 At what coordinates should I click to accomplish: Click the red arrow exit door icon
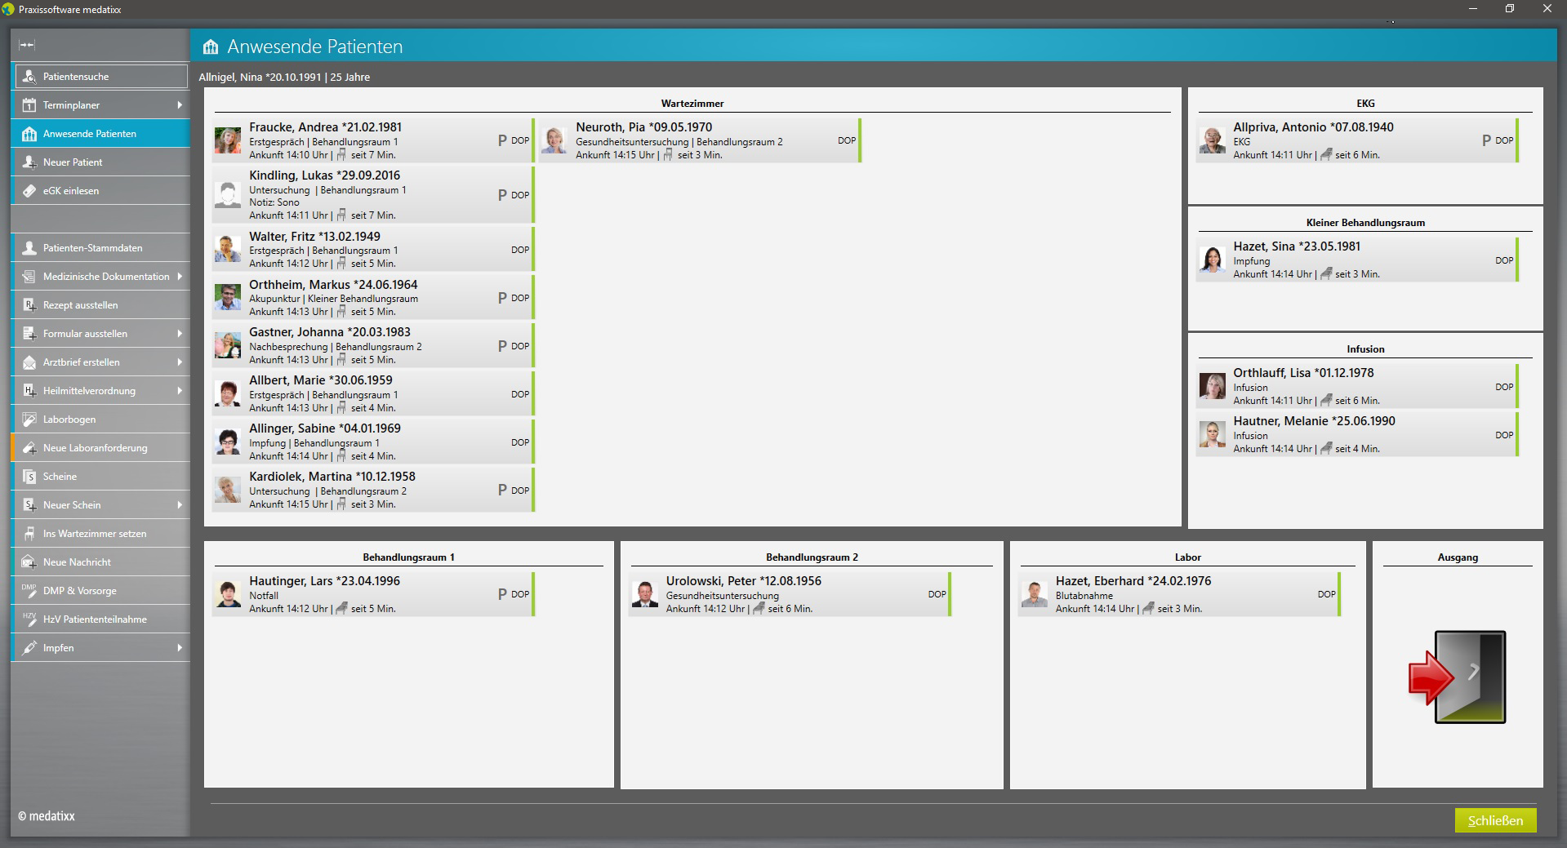(x=1458, y=677)
